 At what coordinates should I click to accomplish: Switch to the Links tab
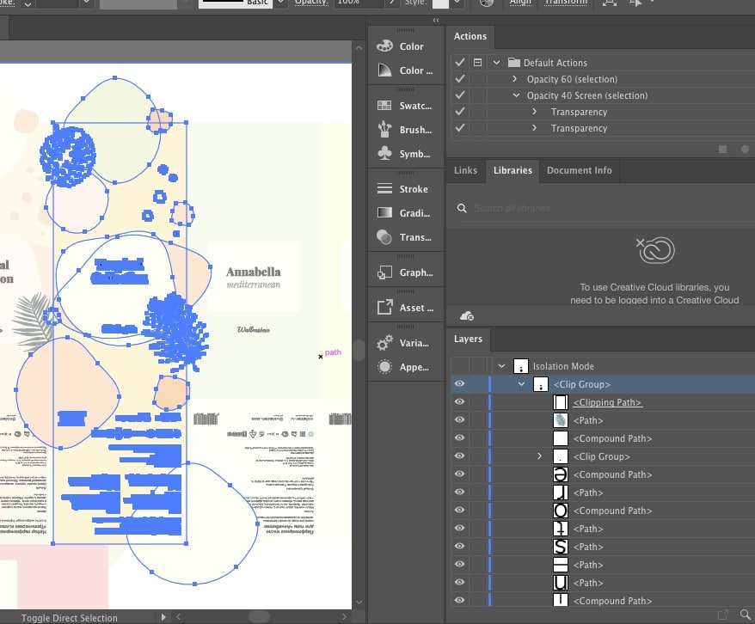click(465, 170)
